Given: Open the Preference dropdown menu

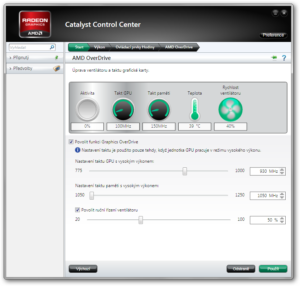Looking at the screenshot, I should [x=273, y=35].
